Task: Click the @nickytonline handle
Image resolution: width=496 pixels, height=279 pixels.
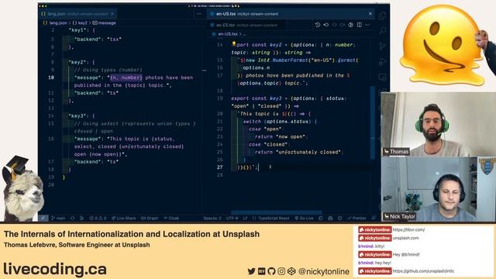Action: [x=324, y=271]
